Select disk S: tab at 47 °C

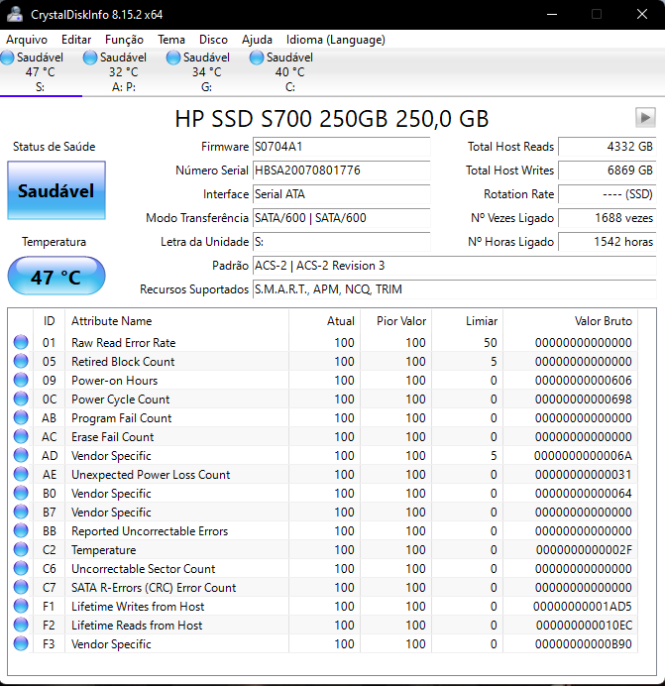[x=41, y=72]
